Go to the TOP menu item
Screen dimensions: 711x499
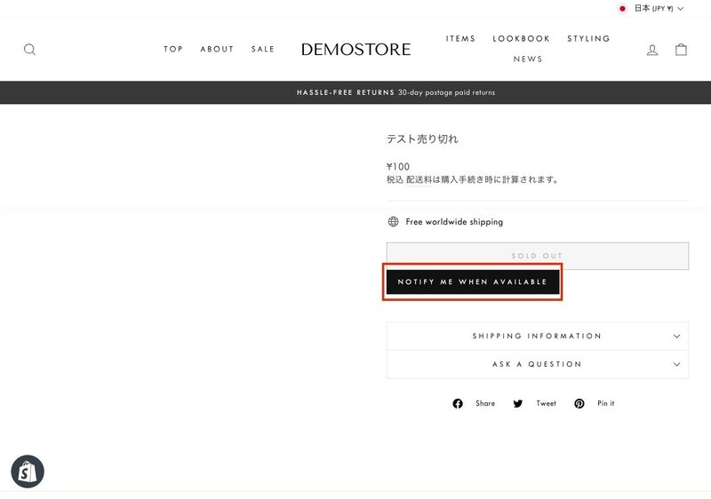point(173,49)
